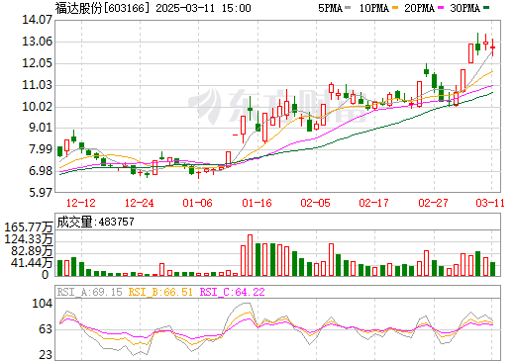The height and width of the screenshot is (361, 515).
Task: Click the 02-05 date axis label
Action: 315,203
